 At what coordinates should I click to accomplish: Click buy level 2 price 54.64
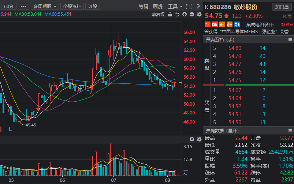[235, 98]
